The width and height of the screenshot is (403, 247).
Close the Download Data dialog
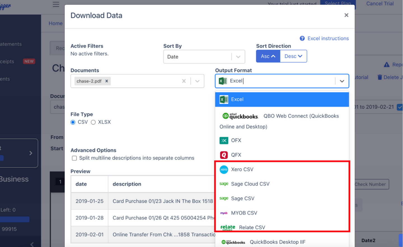point(346,15)
